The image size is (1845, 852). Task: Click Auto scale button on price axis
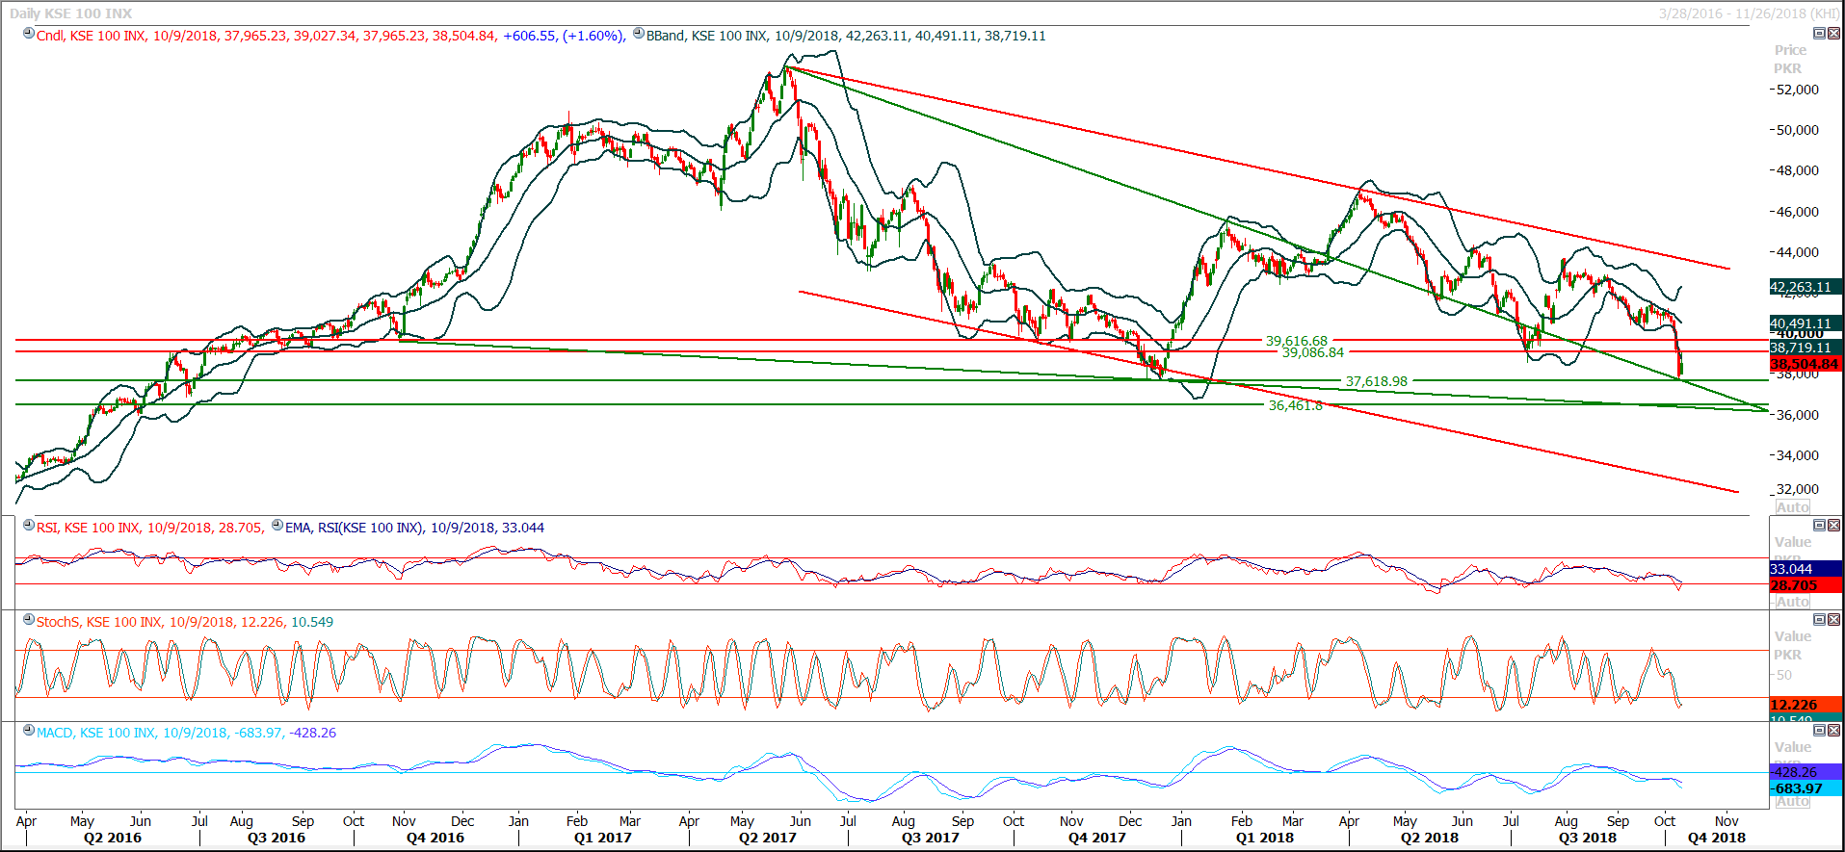pos(1793,507)
